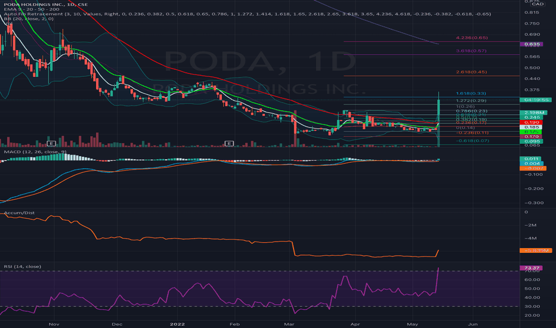The height and width of the screenshot is (328, 556).
Task: Click the 1.618(0.33) Fibonacci level label
Action: (x=471, y=93)
